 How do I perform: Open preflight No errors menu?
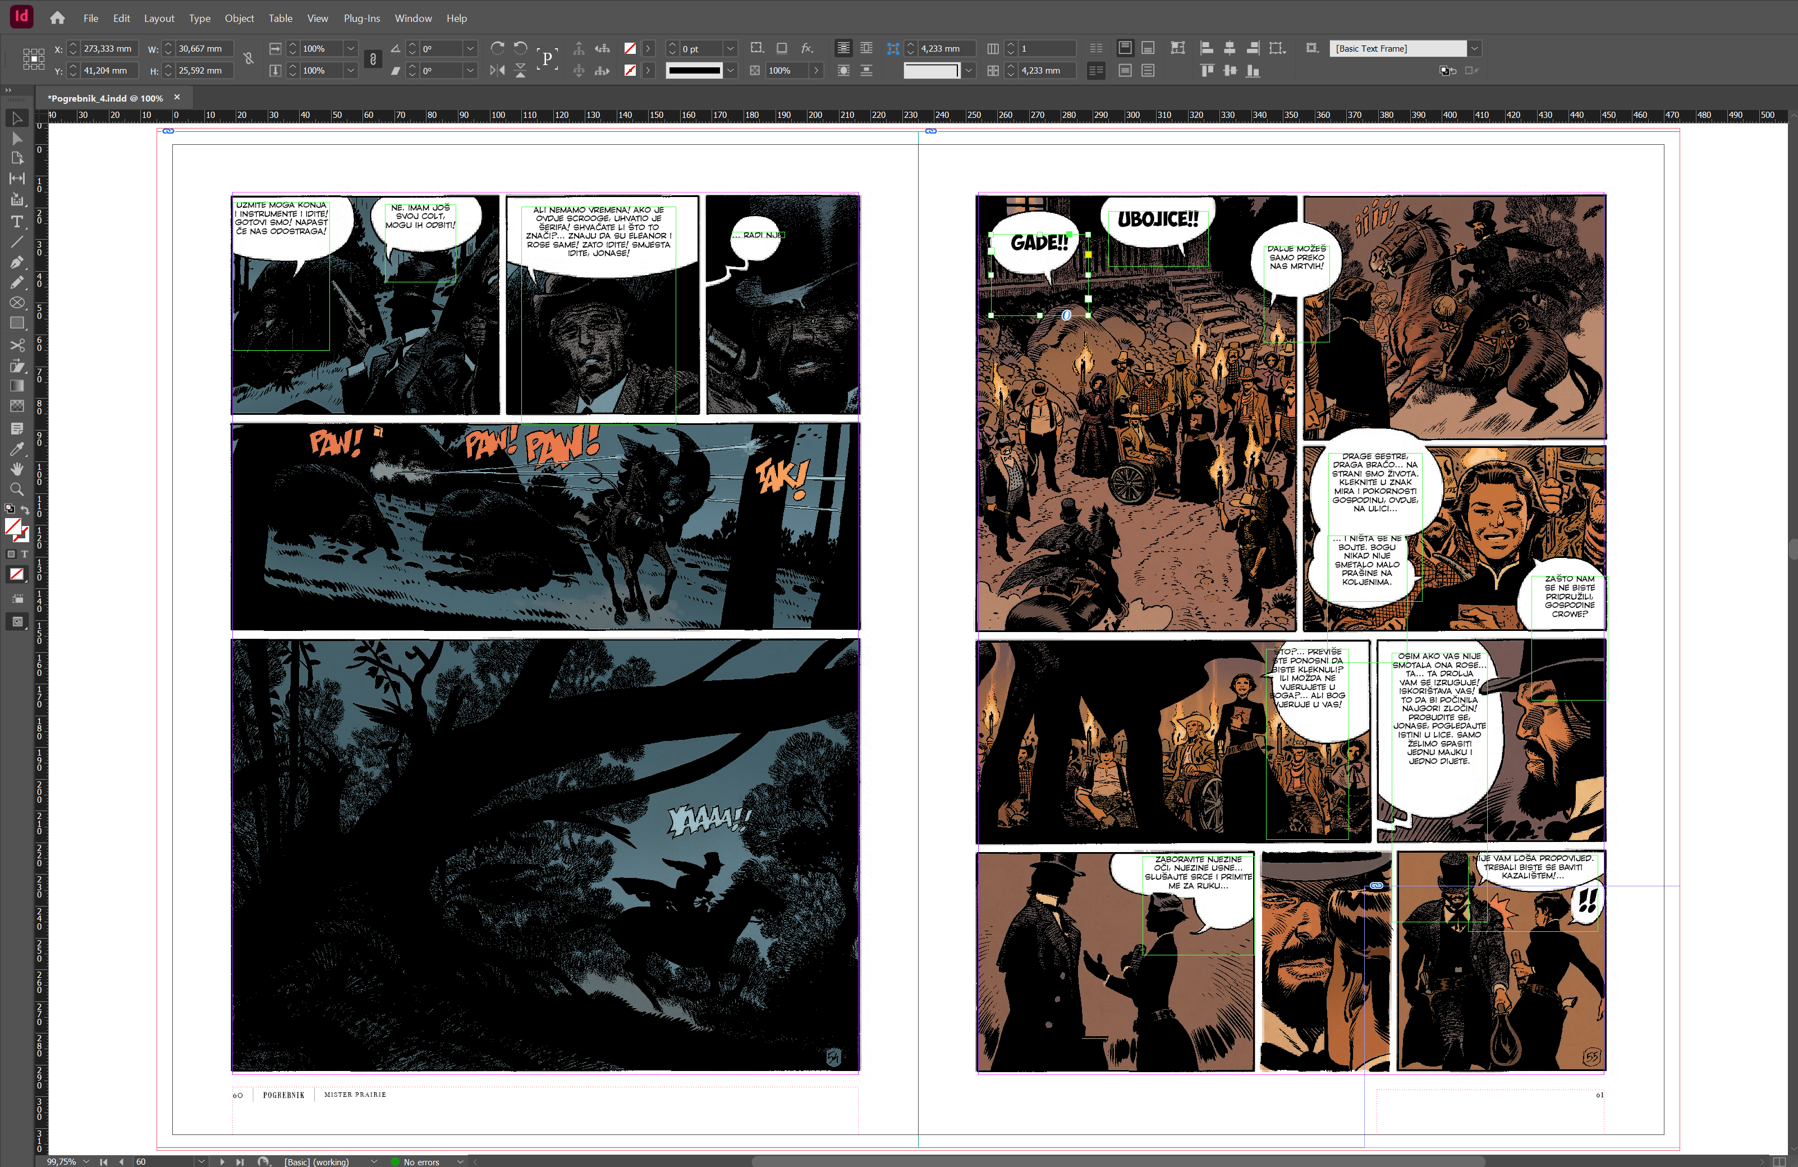(460, 1162)
